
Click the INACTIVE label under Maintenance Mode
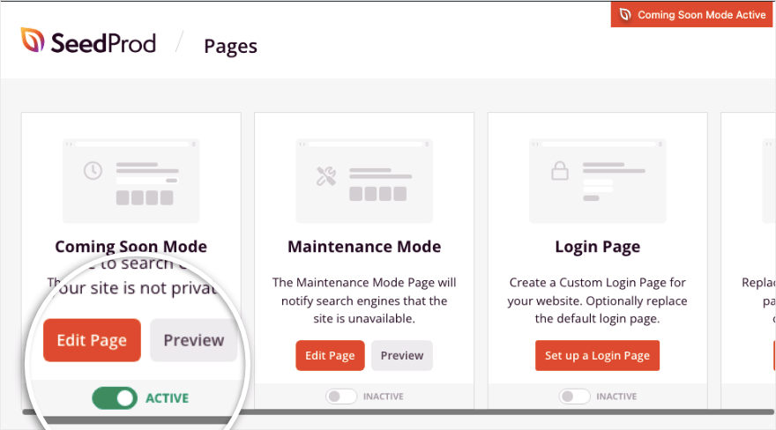pos(384,397)
